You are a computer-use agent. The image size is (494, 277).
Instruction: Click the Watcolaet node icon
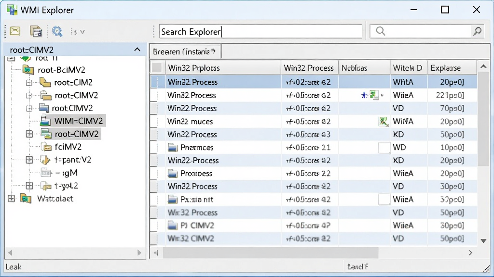pos(26,199)
